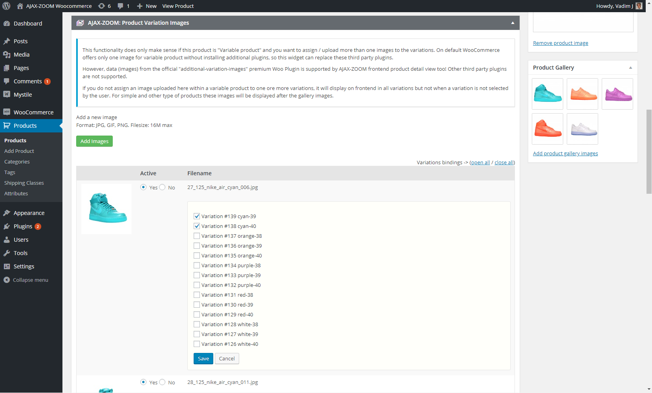This screenshot has width=652, height=393.
Task: Click the home icon for AJAX-ZOOM Woocommerce
Action: click(20, 6)
